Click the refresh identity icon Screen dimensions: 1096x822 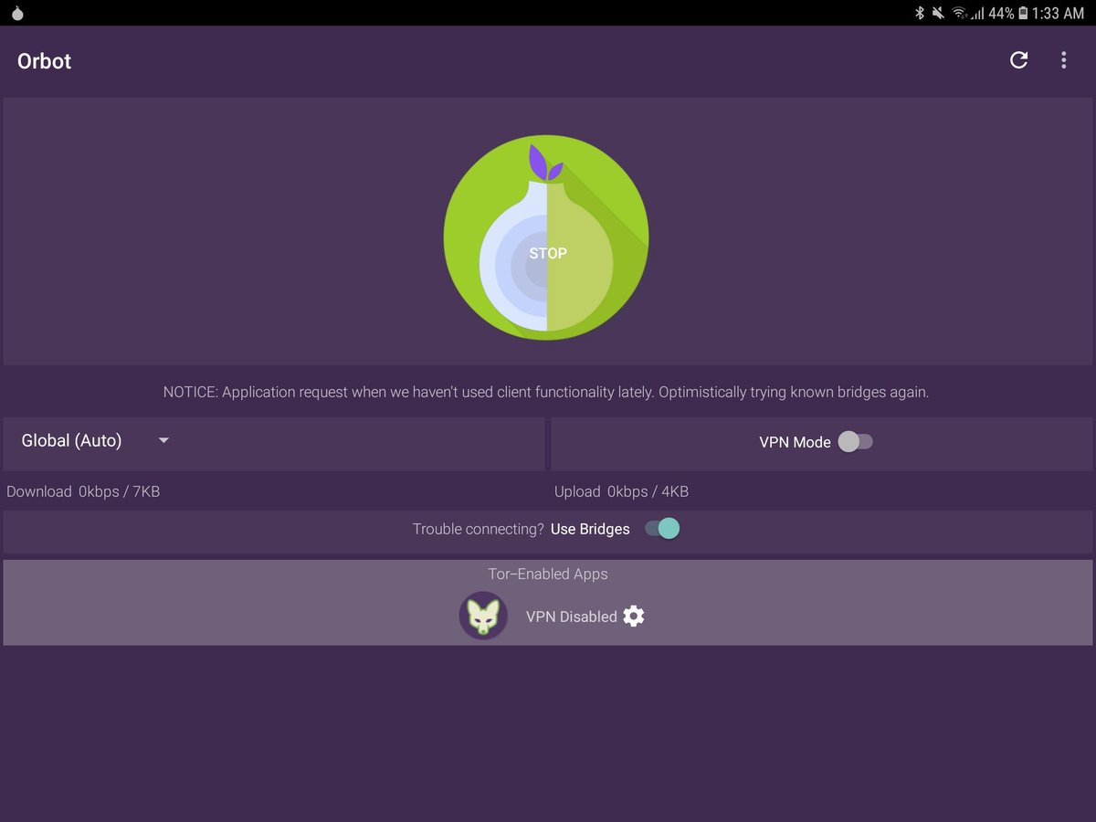click(x=1018, y=60)
